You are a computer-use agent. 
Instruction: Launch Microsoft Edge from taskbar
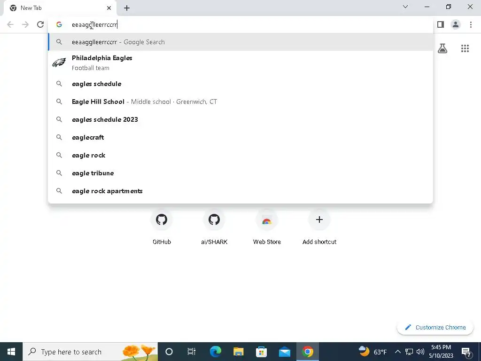(x=215, y=352)
